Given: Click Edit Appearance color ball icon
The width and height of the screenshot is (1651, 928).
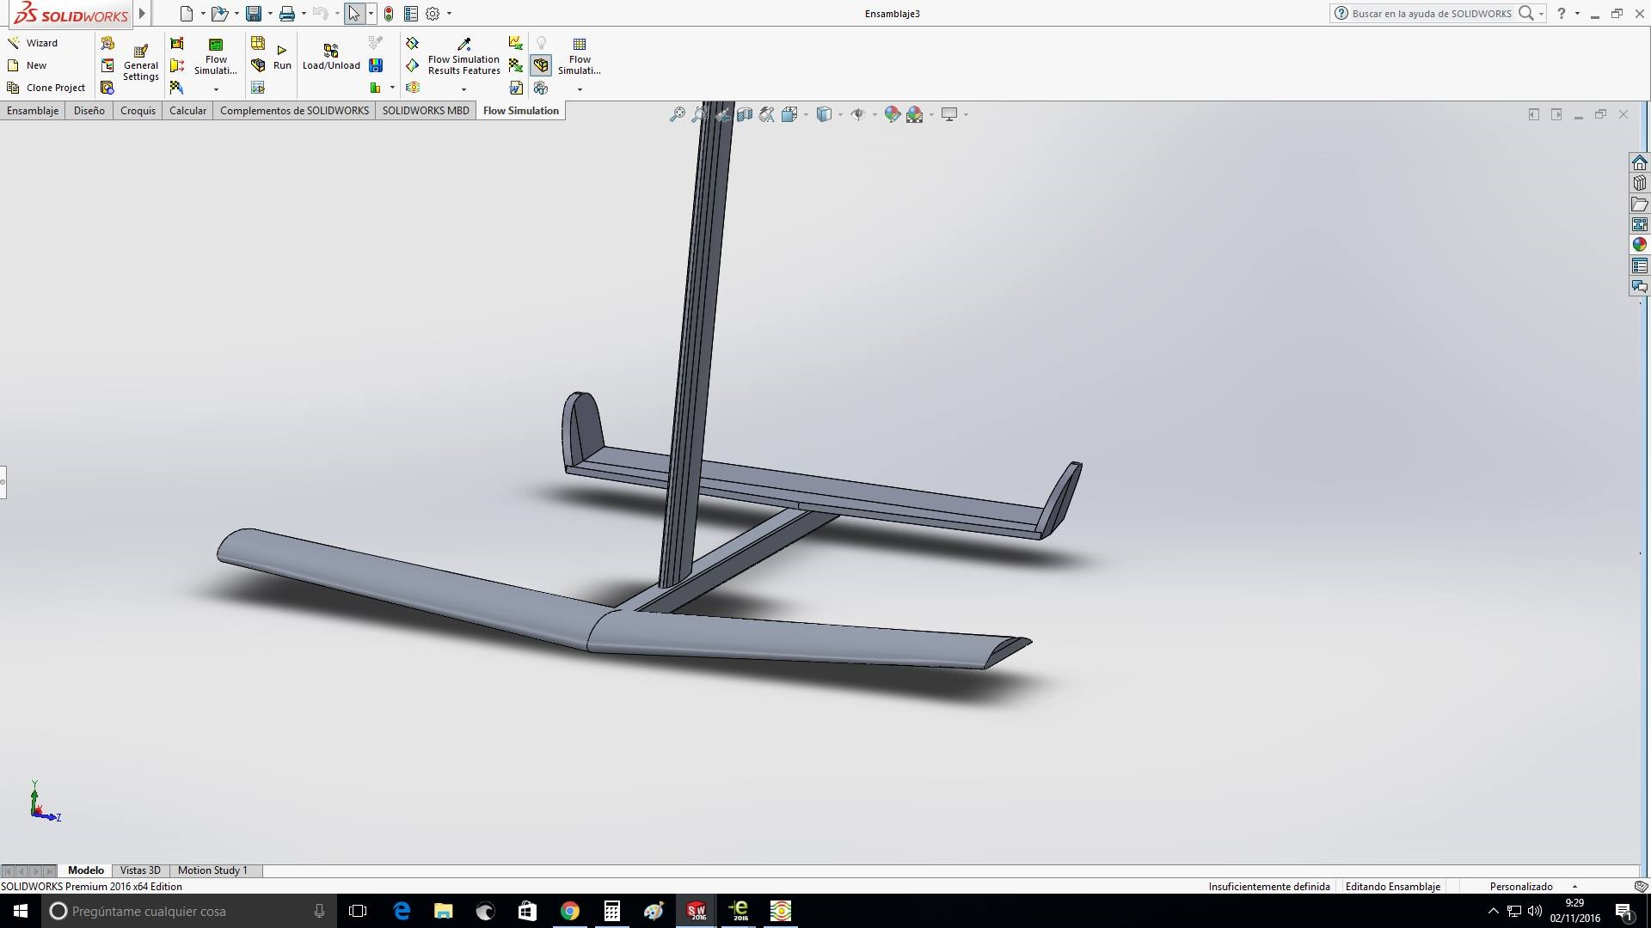Looking at the screenshot, I should click(x=892, y=114).
